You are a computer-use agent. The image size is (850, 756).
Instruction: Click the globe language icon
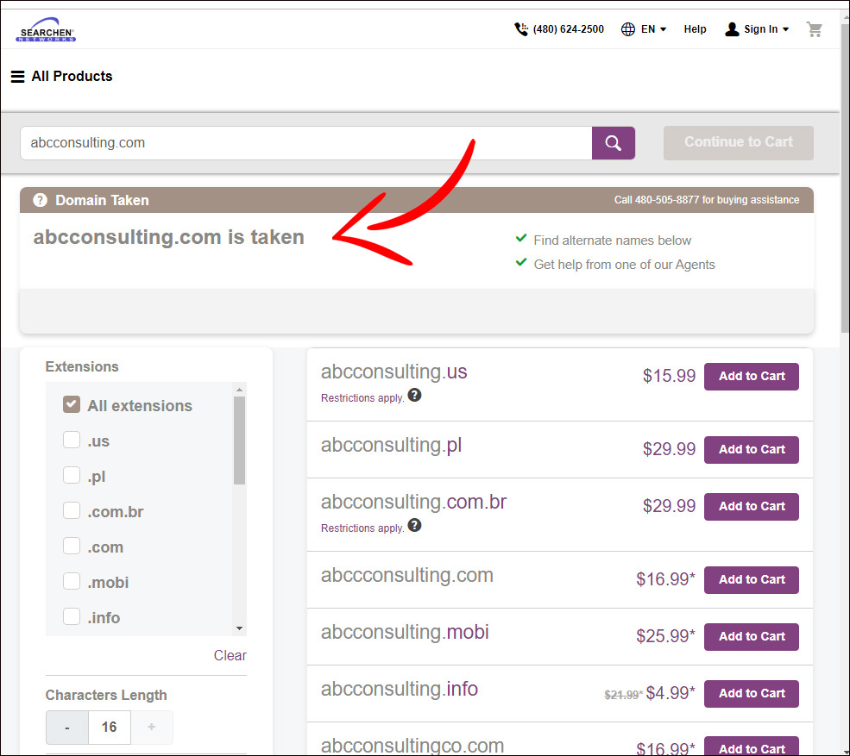(x=627, y=29)
